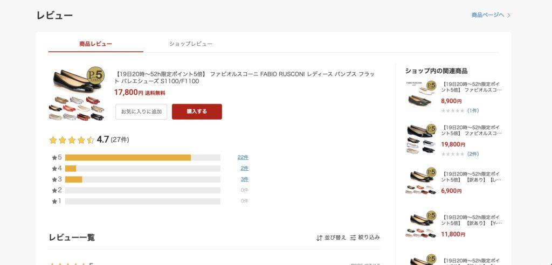Switch to the ショップレビュー tab
552x265 pixels.
[x=191, y=44]
